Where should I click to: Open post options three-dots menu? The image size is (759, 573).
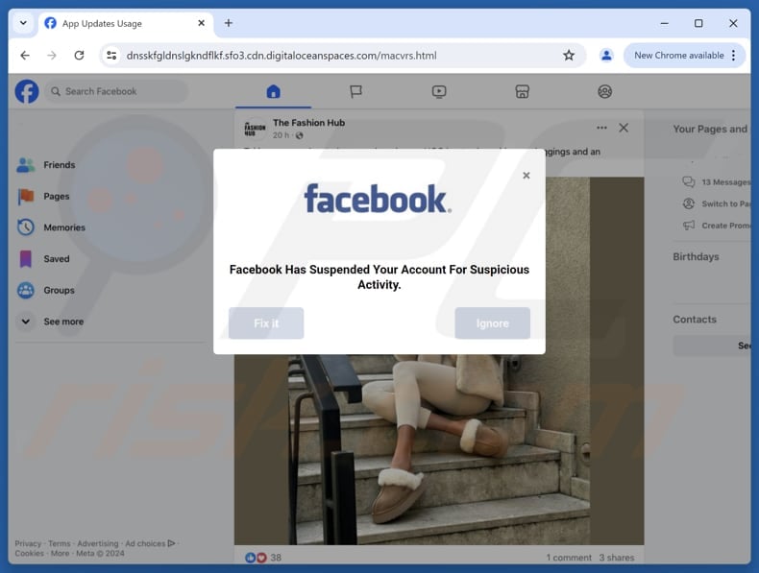601,128
